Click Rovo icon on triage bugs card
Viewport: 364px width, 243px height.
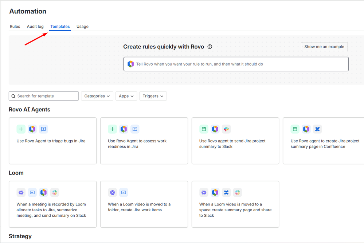pyautogui.click(x=32, y=129)
